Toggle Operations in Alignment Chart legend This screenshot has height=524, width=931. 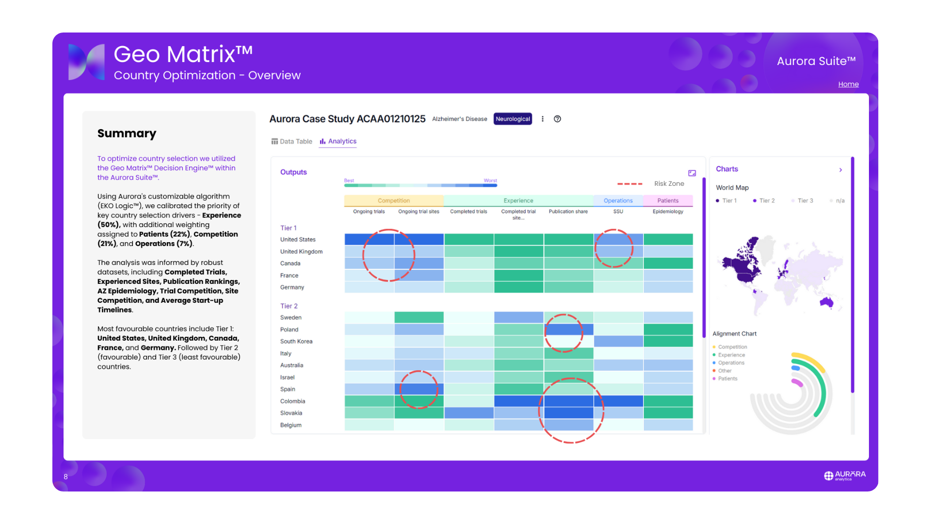pos(728,363)
